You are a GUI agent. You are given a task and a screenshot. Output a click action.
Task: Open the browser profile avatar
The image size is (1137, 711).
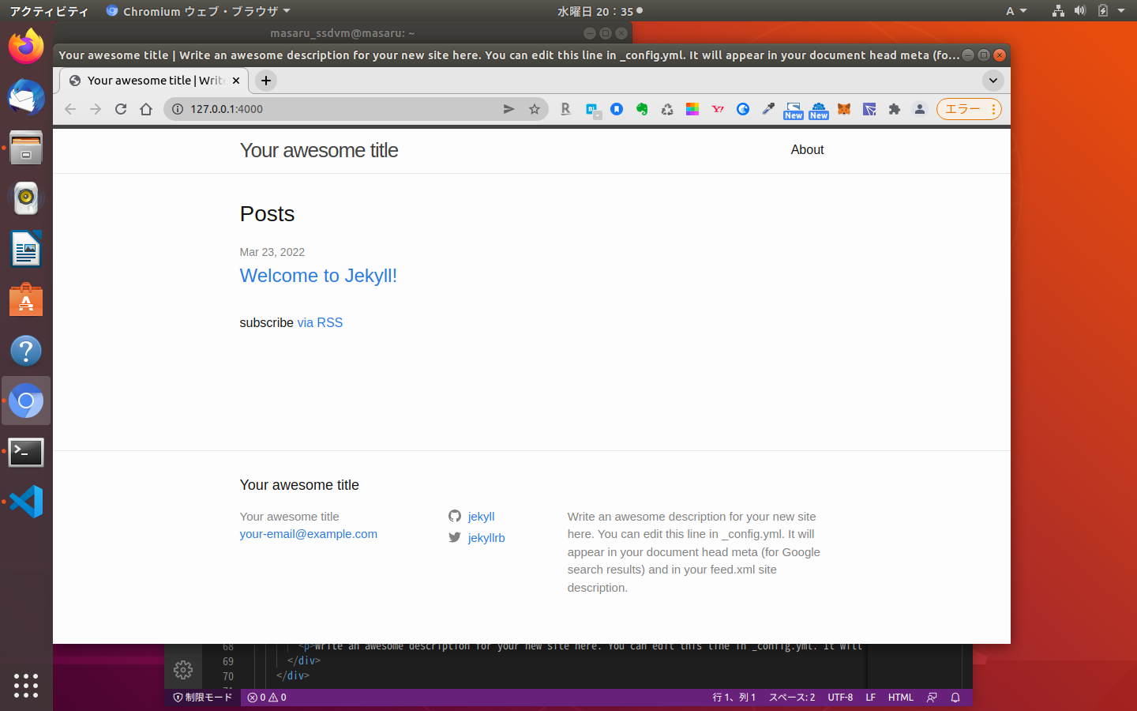click(919, 109)
